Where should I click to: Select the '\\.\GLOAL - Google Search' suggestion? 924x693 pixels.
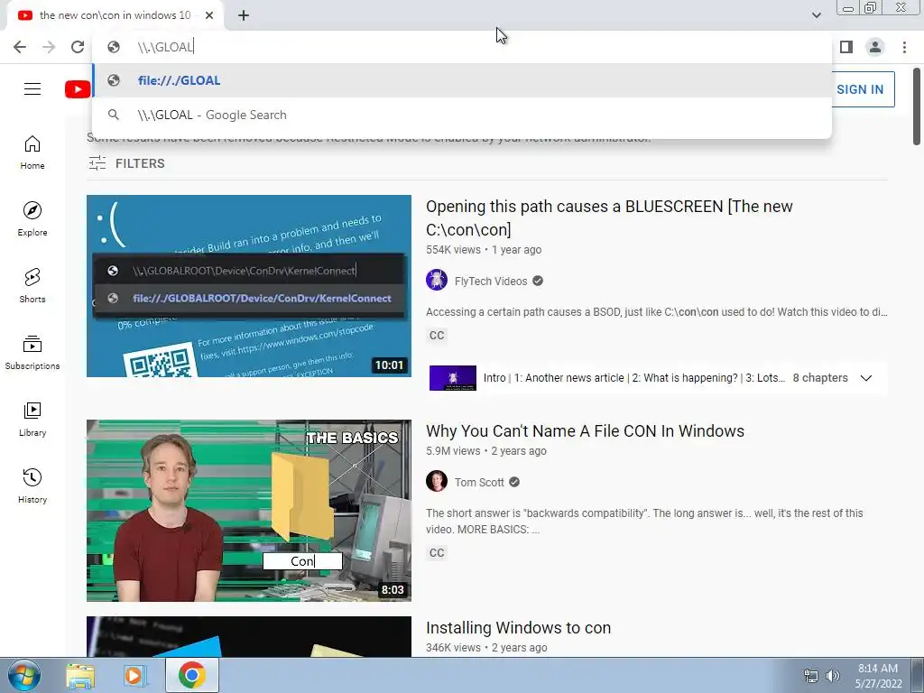[x=462, y=115]
